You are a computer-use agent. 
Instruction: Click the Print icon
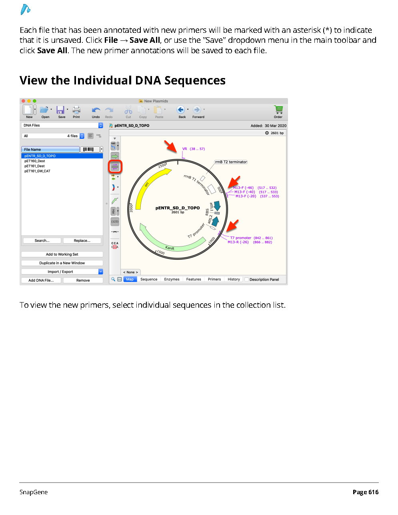tap(76, 110)
